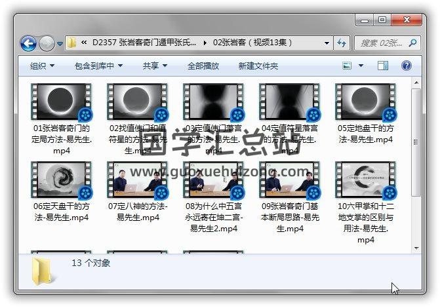Viewport: 440px width, 308px height.
Task: Select video 03定值使门落宫 thumbnail
Action: coord(214,102)
